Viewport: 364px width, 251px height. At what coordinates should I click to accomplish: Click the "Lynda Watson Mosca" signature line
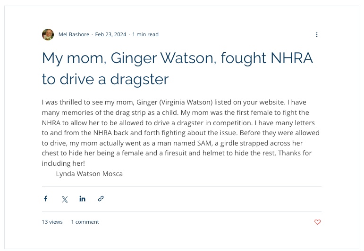[x=89, y=174]
